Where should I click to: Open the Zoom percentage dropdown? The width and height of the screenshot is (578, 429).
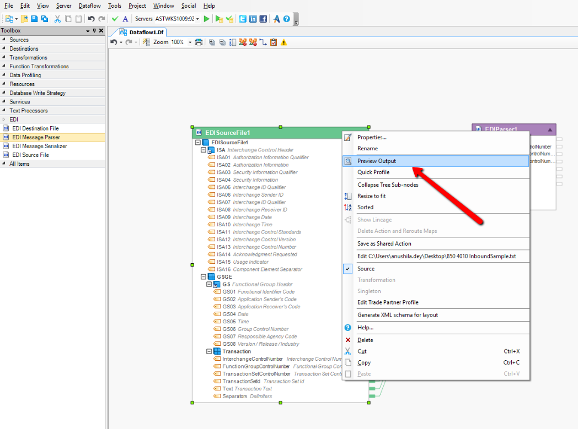tap(190, 42)
